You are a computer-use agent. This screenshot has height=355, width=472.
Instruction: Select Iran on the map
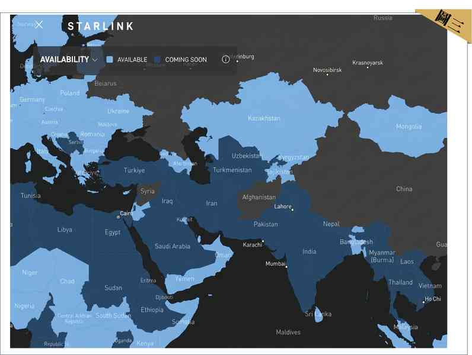[212, 204]
